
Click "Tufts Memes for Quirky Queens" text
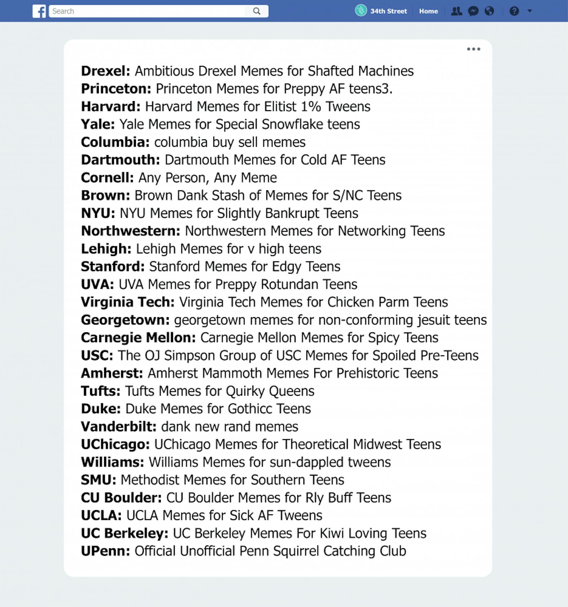(219, 391)
